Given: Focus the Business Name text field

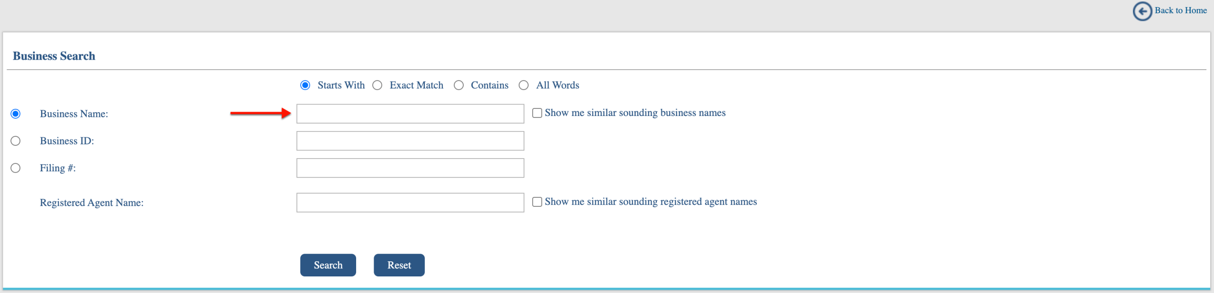Looking at the screenshot, I should click(x=410, y=114).
